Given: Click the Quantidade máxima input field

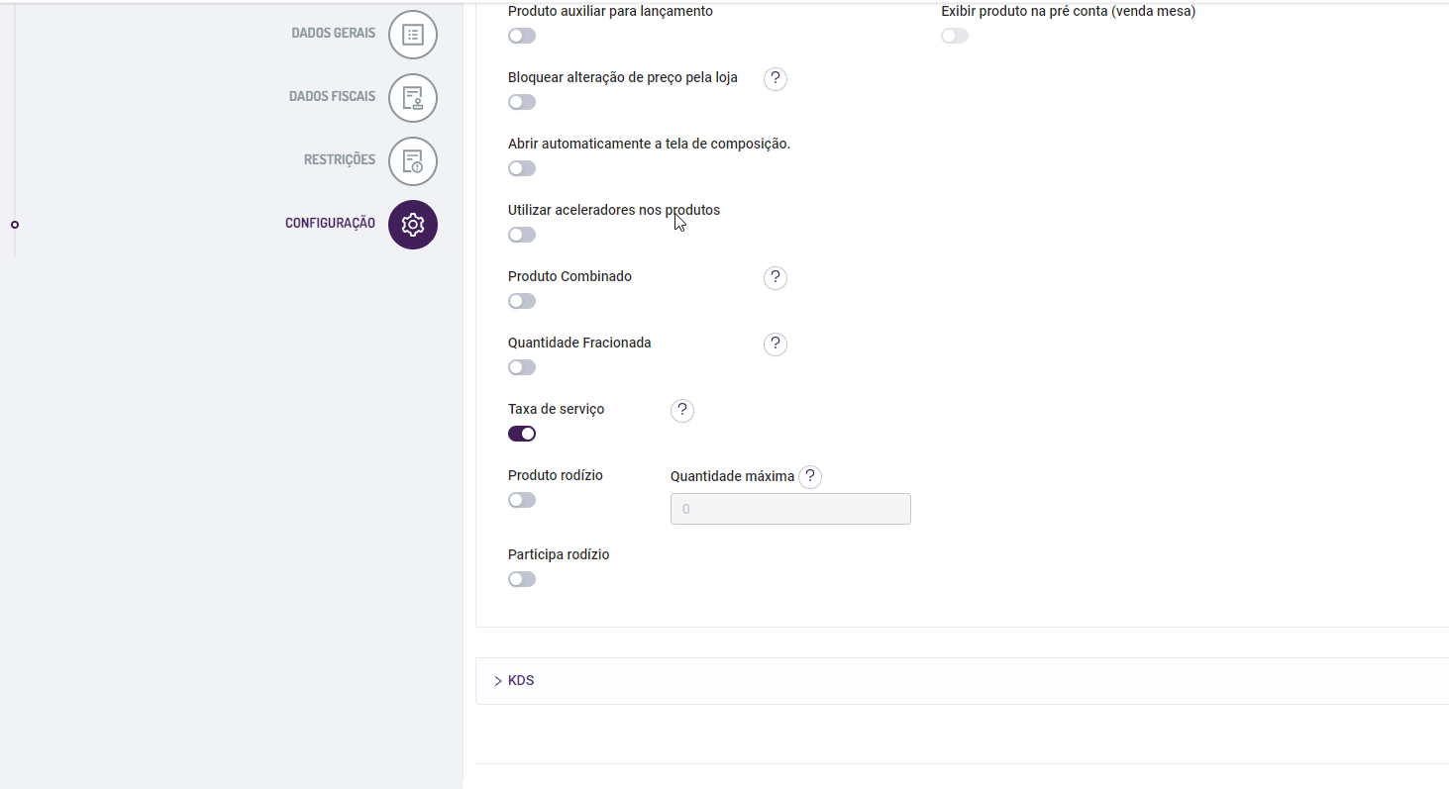Looking at the screenshot, I should click(x=790, y=509).
